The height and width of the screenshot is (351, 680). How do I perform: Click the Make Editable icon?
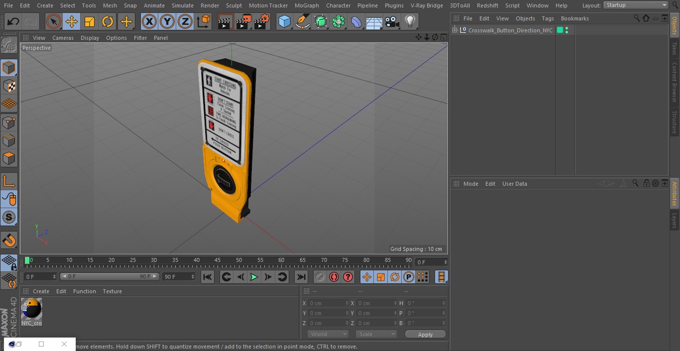[x=9, y=45]
